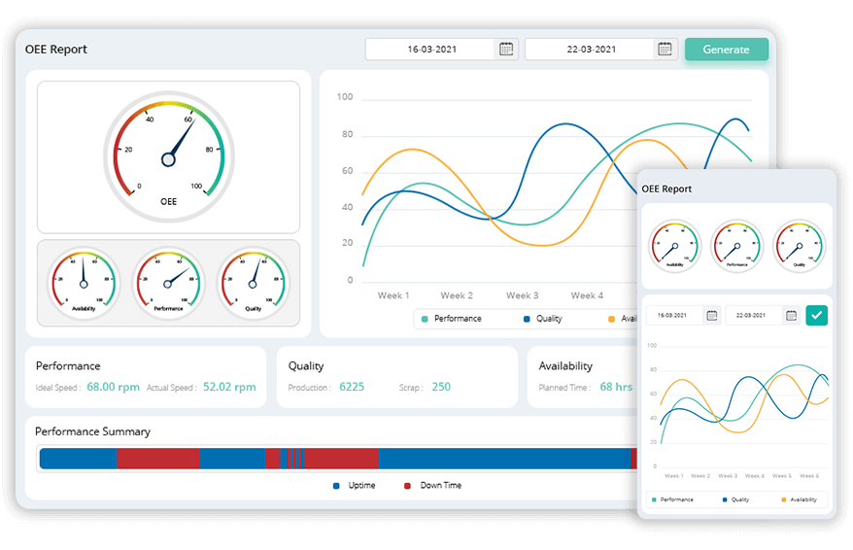The width and height of the screenshot is (853, 550).
Task: Toggle Quality series in desktop chart legend
Action: (542, 319)
